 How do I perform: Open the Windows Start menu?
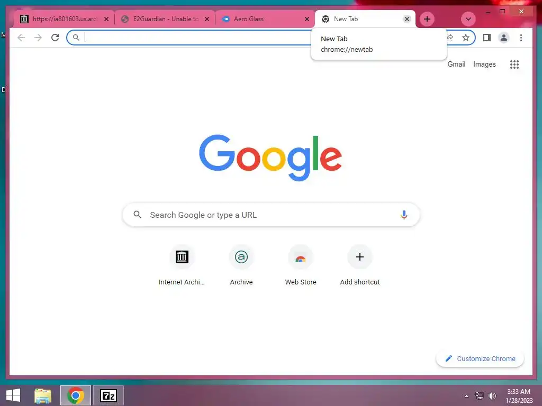click(13, 395)
